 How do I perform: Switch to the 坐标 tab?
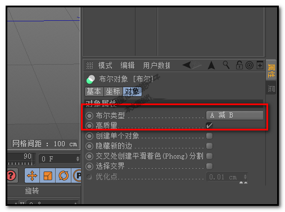pos(113,92)
